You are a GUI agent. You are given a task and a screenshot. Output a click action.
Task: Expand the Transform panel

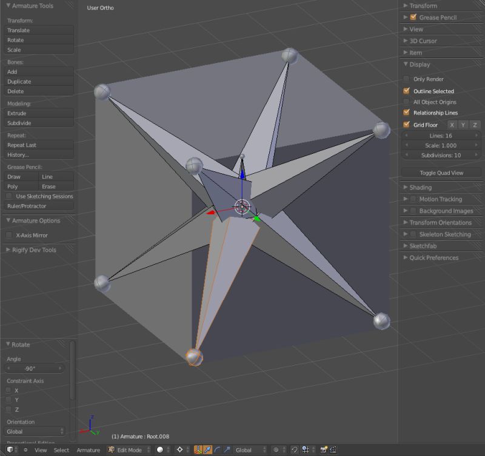pyautogui.click(x=424, y=5)
